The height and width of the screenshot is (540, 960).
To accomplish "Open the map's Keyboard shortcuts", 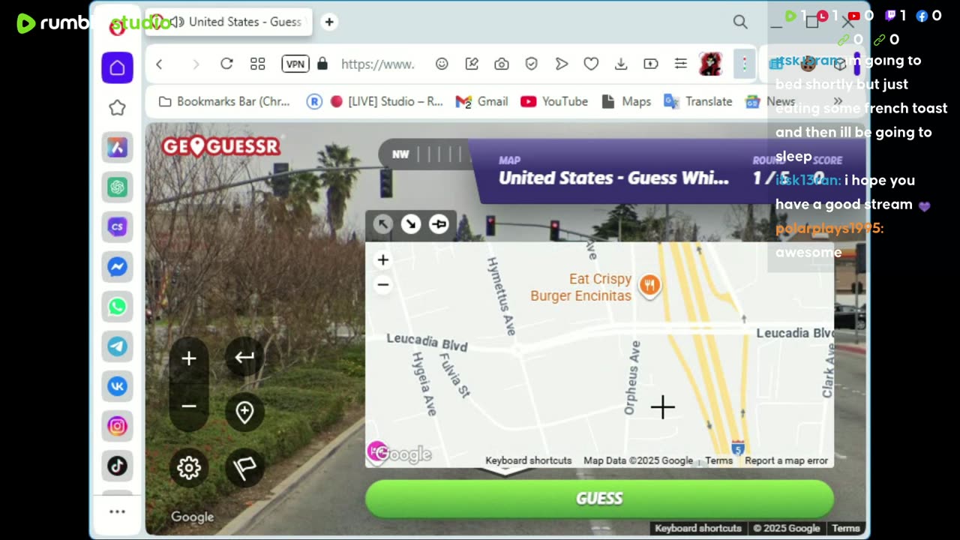I will click(528, 460).
